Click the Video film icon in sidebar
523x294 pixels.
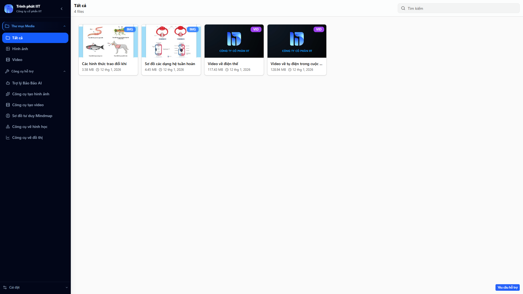[8, 60]
